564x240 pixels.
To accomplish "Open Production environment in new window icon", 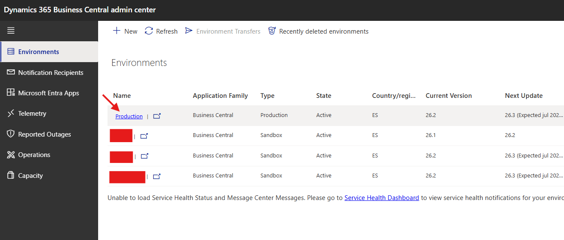I will coord(157,116).
